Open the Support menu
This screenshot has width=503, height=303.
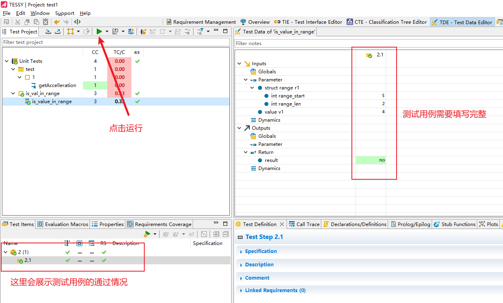[x=64, y=13]
